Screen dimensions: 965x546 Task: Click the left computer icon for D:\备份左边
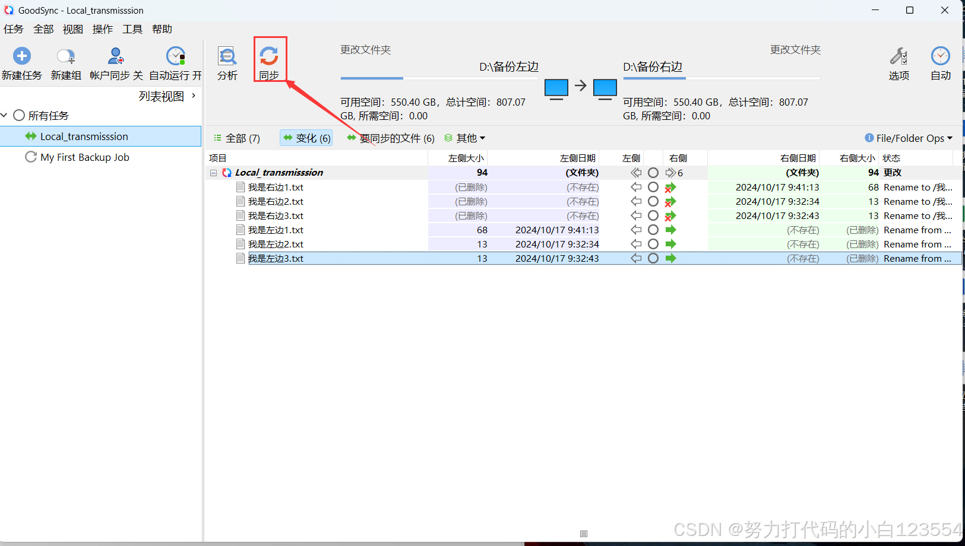coord(556,89)
